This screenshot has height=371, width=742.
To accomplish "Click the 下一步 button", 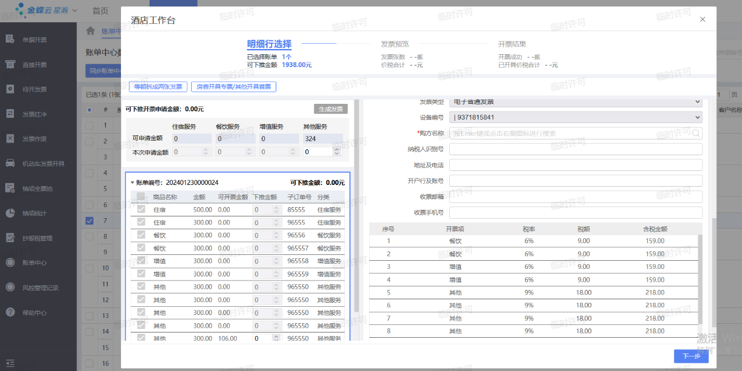I will click(x=691, y=356).
